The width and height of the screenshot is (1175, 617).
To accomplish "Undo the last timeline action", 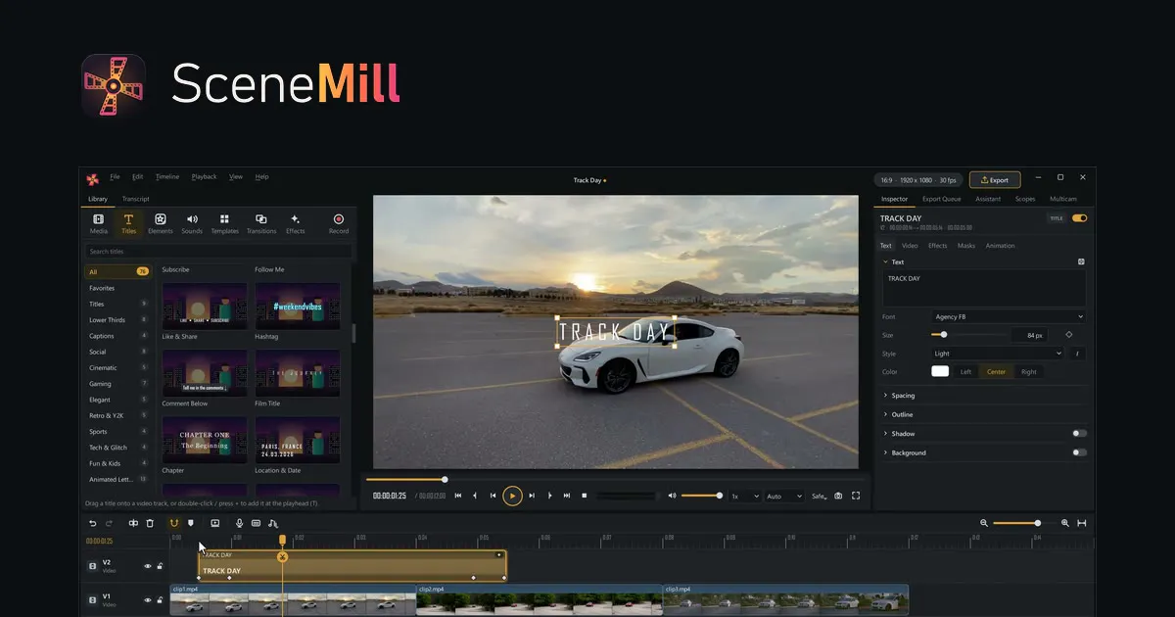I will coord(93,523).
